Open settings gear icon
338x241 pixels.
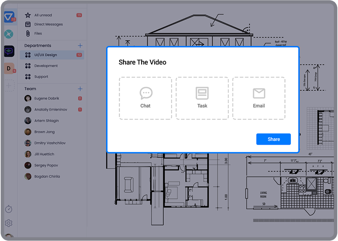[x=9, y=223]
